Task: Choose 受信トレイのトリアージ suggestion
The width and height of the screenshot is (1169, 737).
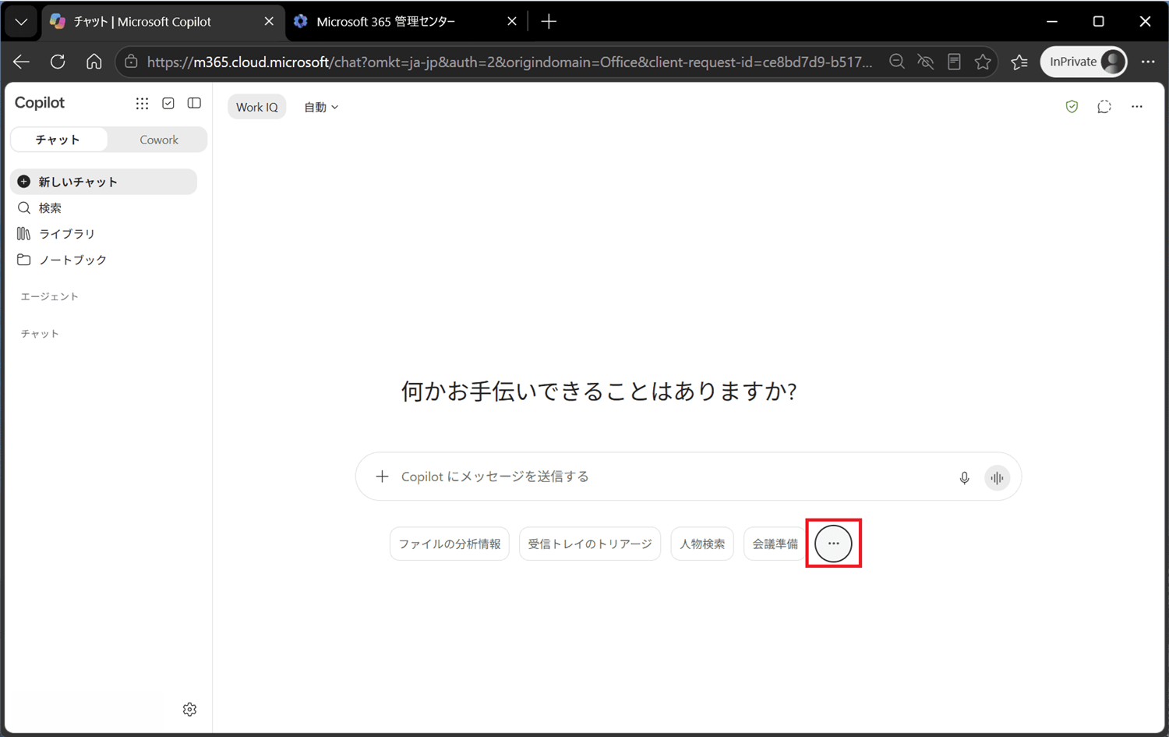Action: 590,544
